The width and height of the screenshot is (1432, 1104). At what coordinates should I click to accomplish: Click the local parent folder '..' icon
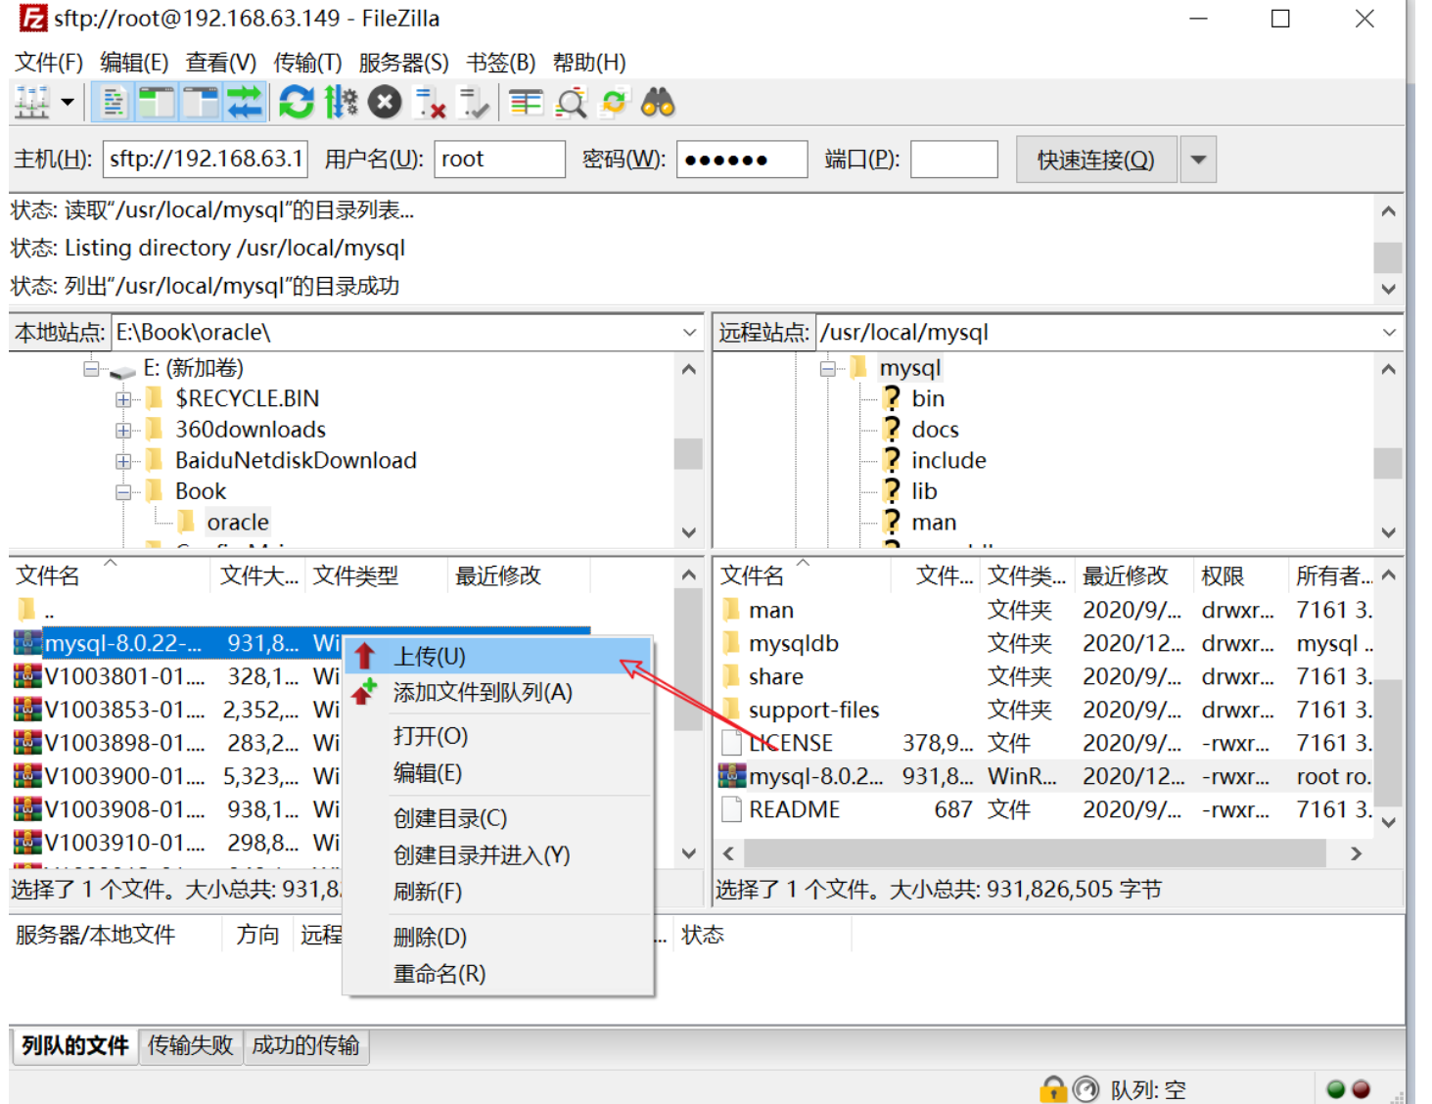26,610
